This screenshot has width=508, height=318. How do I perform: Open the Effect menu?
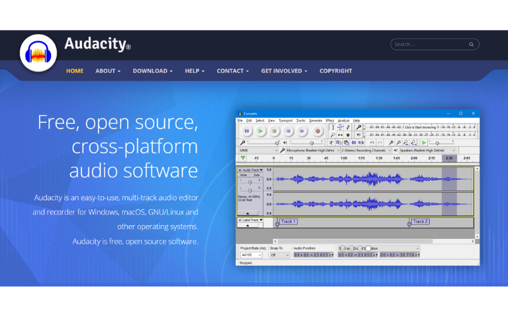click(x=330, y=120)
